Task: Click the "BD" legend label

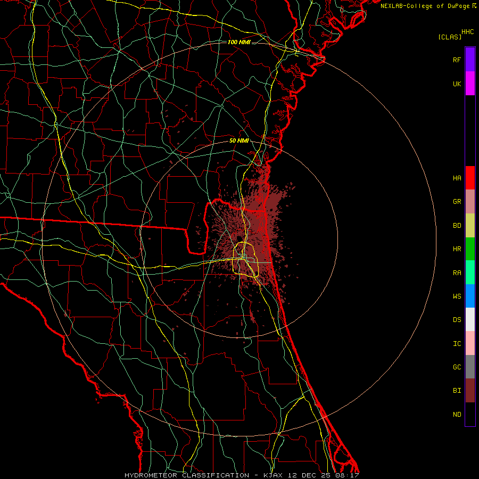Action: 457,226
